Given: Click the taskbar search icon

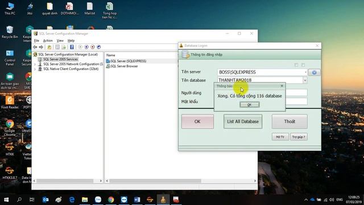Looking at the screenshot, I should click(19, 200).
